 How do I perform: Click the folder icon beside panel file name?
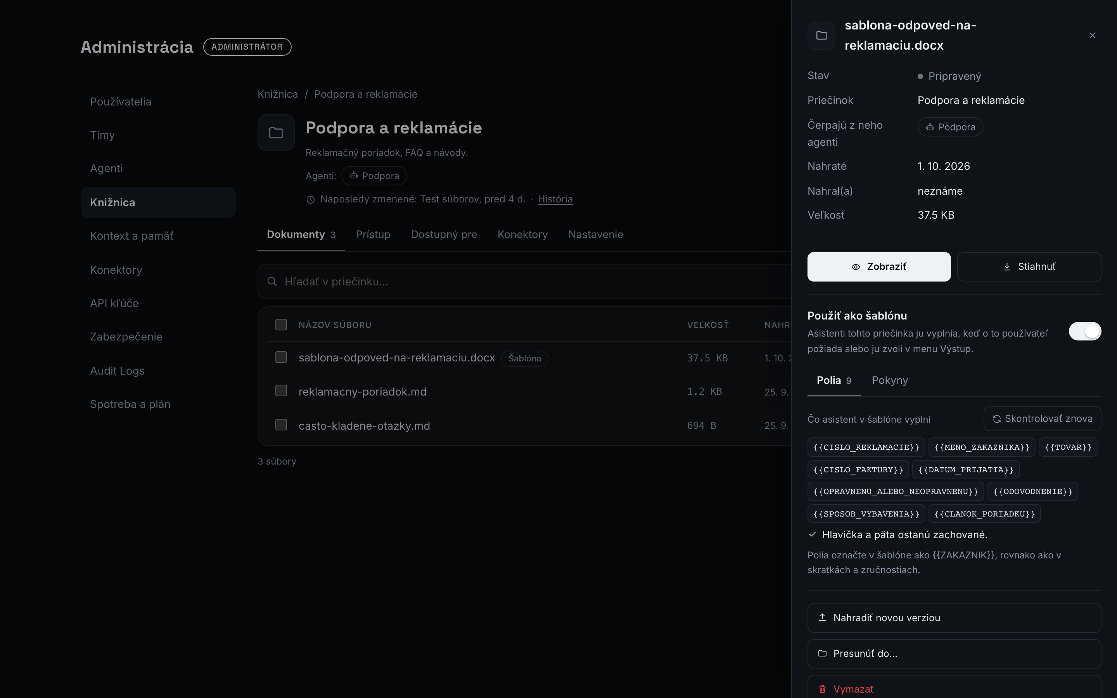point(821,36)
